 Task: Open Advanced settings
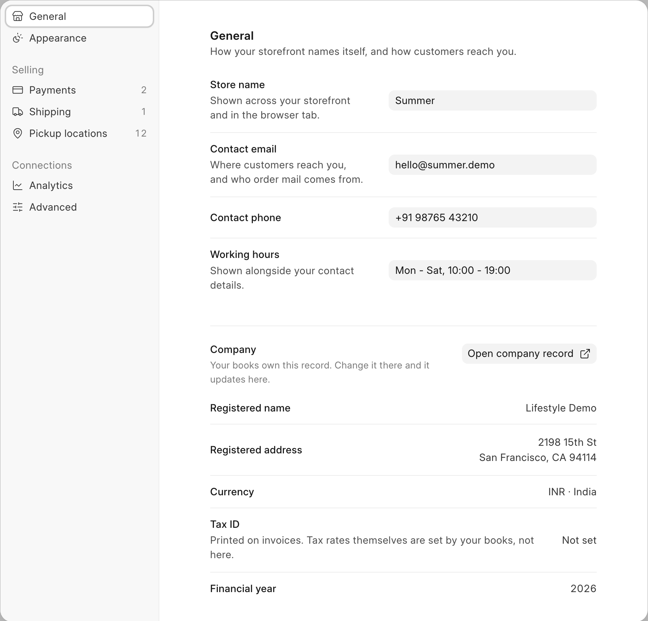(79, 207)
